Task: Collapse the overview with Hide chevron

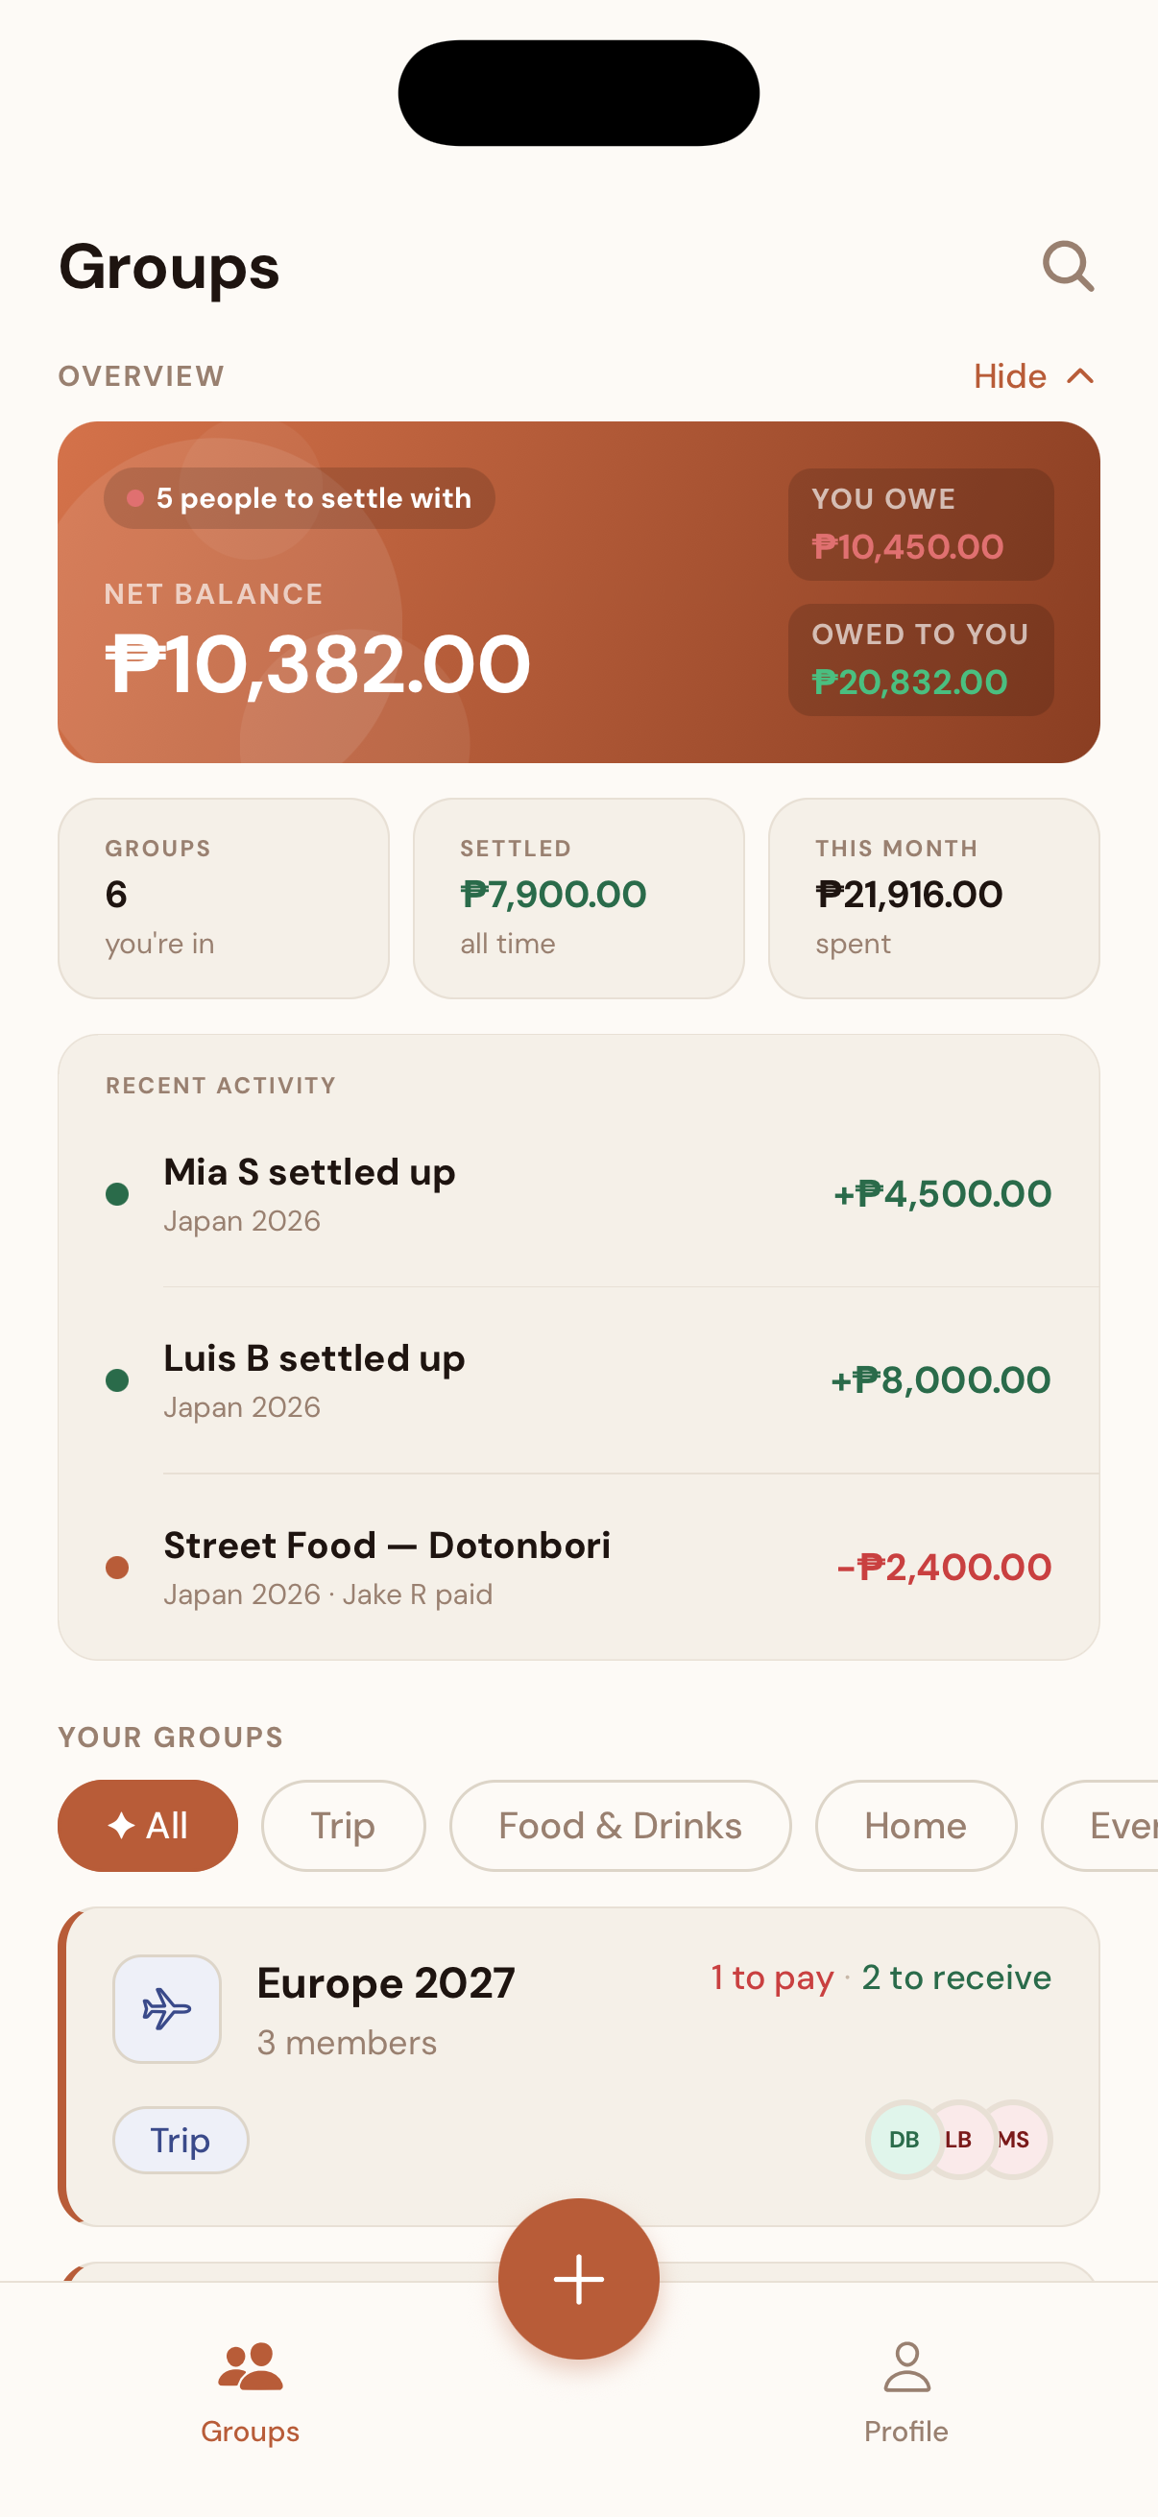Action: 1034,376
